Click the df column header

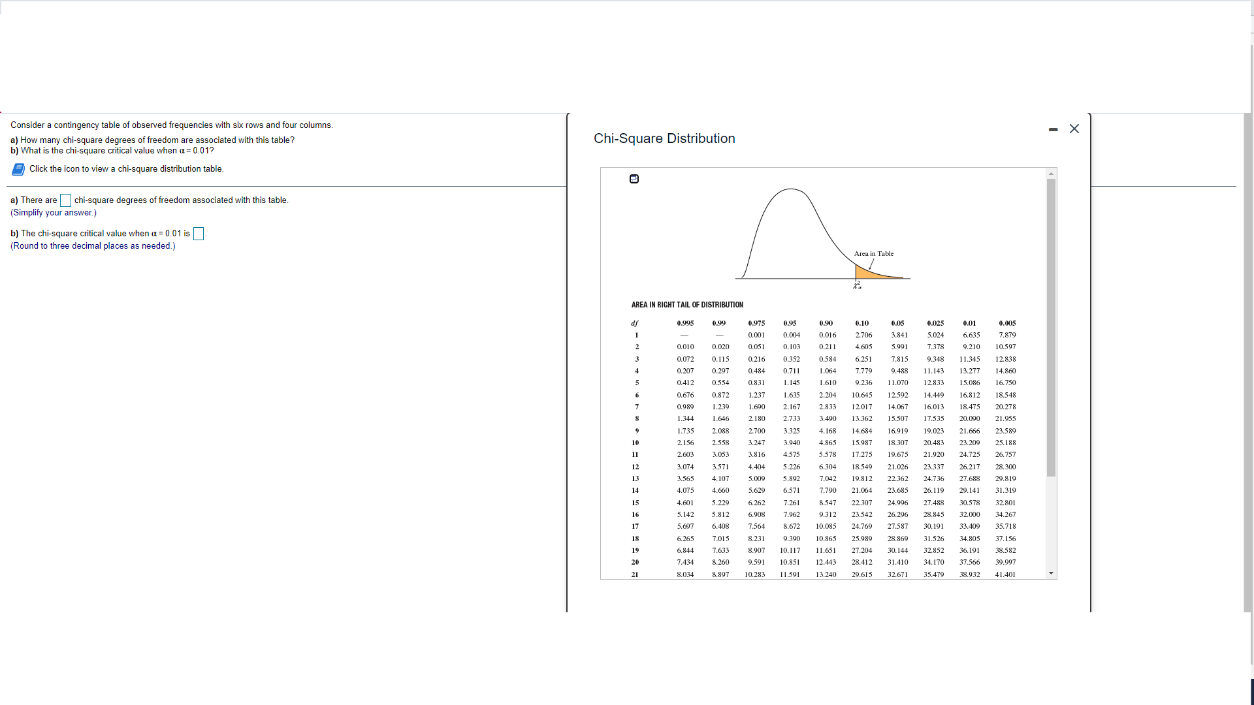[x=634, y=323]
